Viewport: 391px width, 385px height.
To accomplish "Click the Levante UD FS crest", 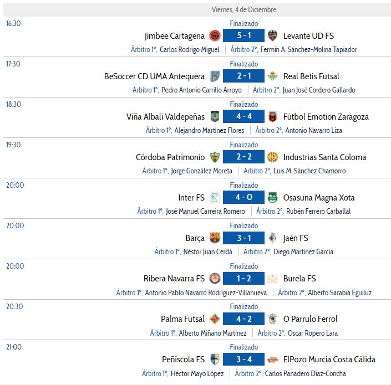I will [272, 35].
